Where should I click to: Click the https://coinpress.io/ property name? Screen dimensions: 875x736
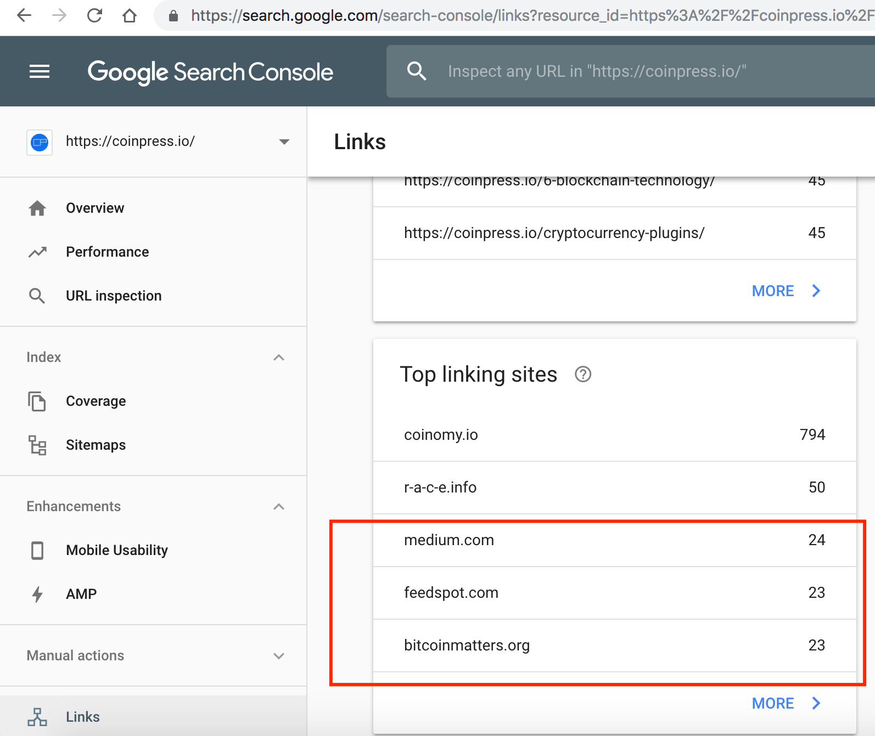[x=130, y=141]
